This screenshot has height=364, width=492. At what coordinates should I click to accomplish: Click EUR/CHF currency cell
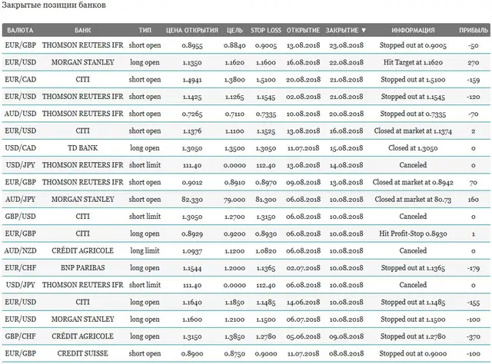tap(21, 268)
